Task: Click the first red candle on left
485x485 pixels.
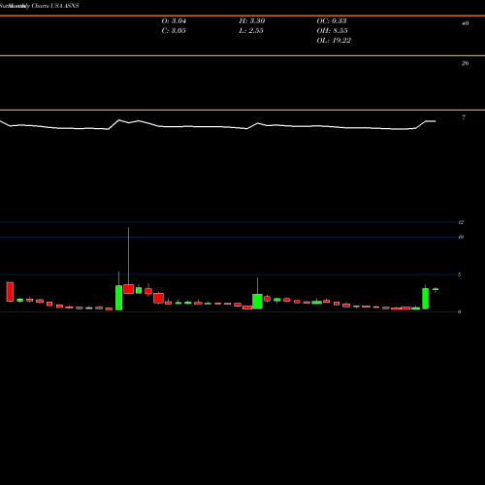Action: coord(10,292)
